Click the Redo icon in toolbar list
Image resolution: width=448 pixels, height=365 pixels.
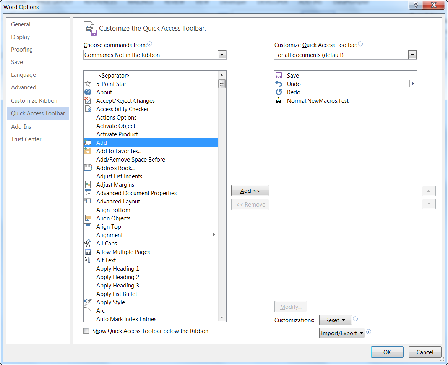[x=279, y=92]
